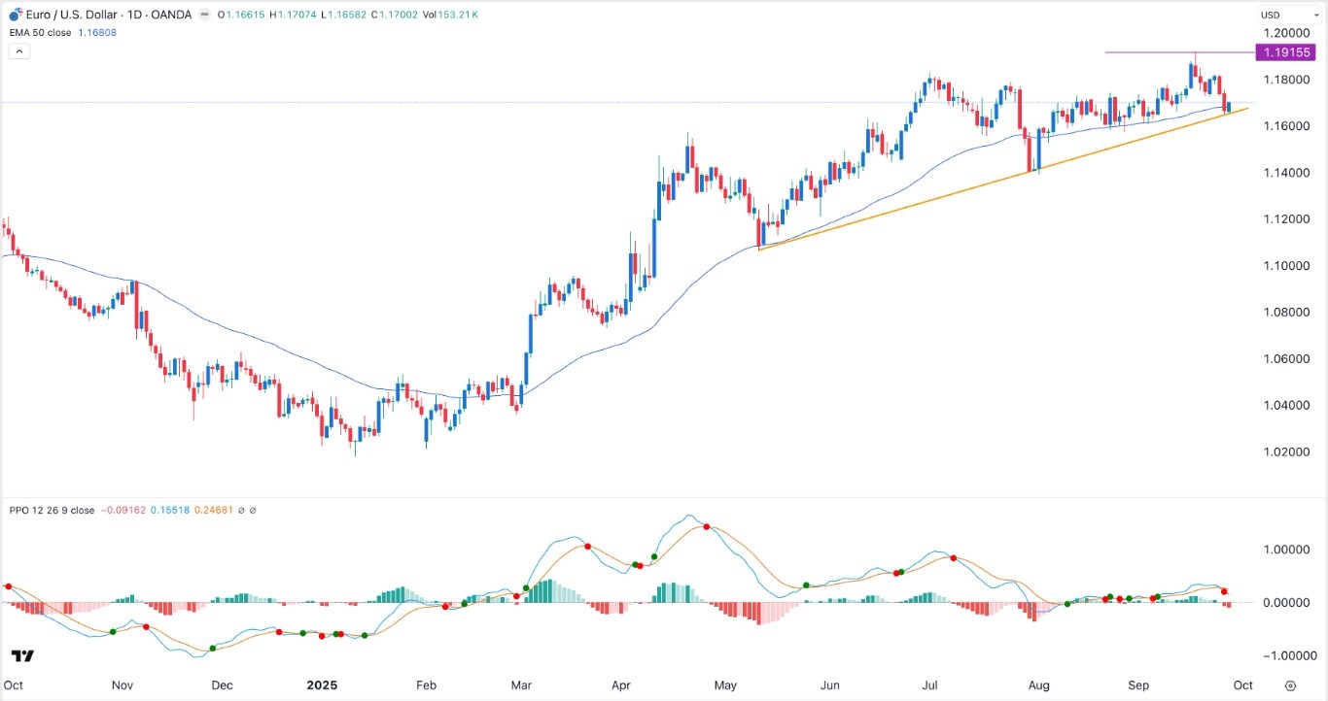Click the purple 1.19155 price label

click(x=1287, y=51)
